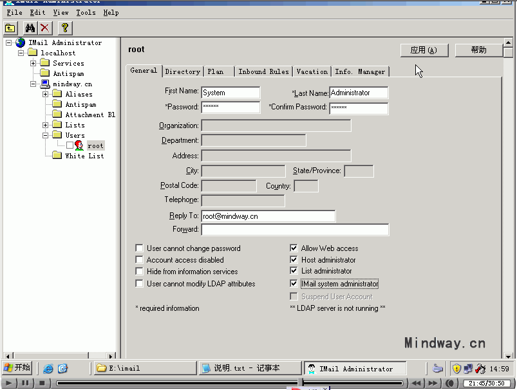The height and width of the screenshot is (390, 517).
Task: Enable the User cannot change password checkbox
Action: pyautogui.click(x=139, y=248)
